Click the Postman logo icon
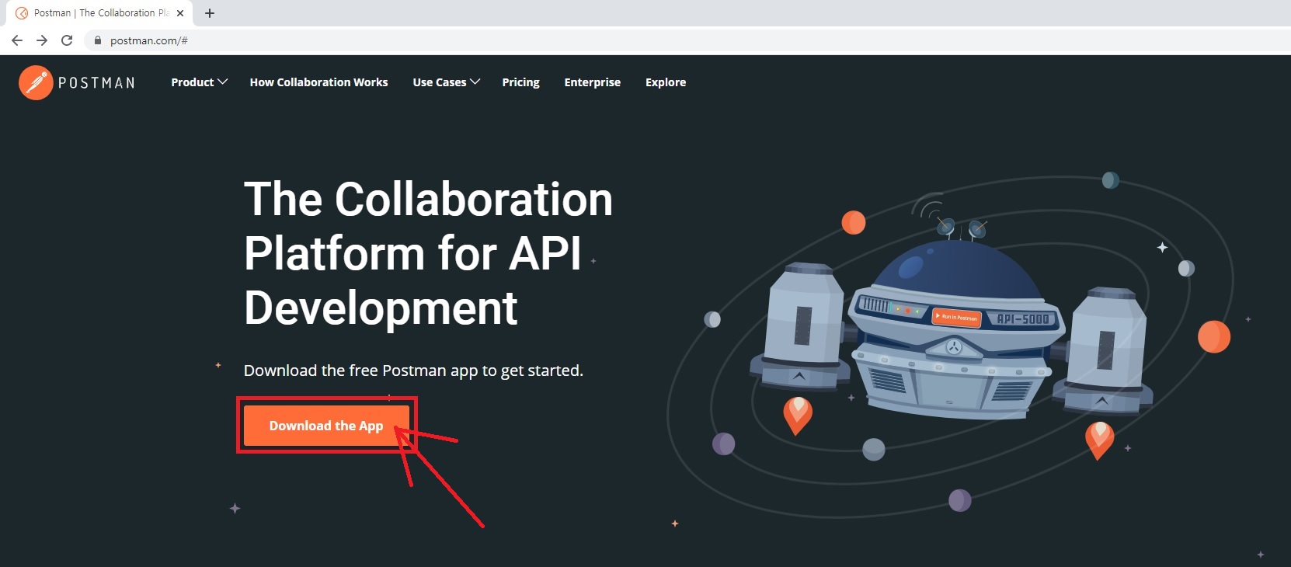 point(36,82)
